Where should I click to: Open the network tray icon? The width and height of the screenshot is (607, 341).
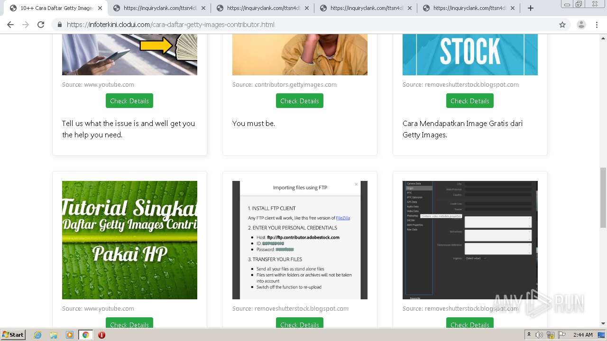551,335
